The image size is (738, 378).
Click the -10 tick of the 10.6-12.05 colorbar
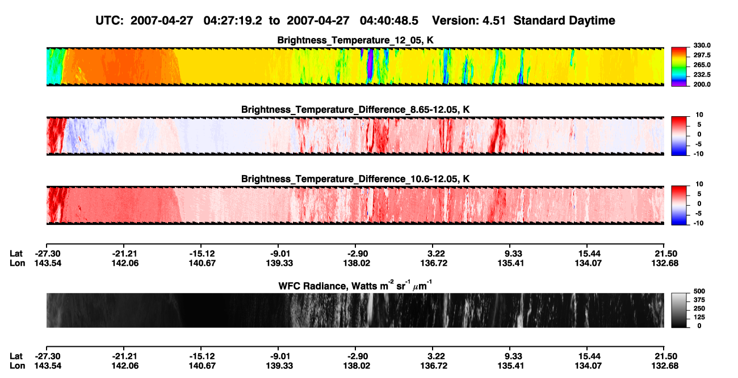tap(698, 223)
